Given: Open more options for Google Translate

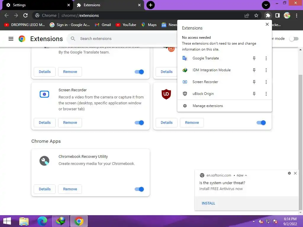Looking at the screenshot, I should click(x=266, y=58).
